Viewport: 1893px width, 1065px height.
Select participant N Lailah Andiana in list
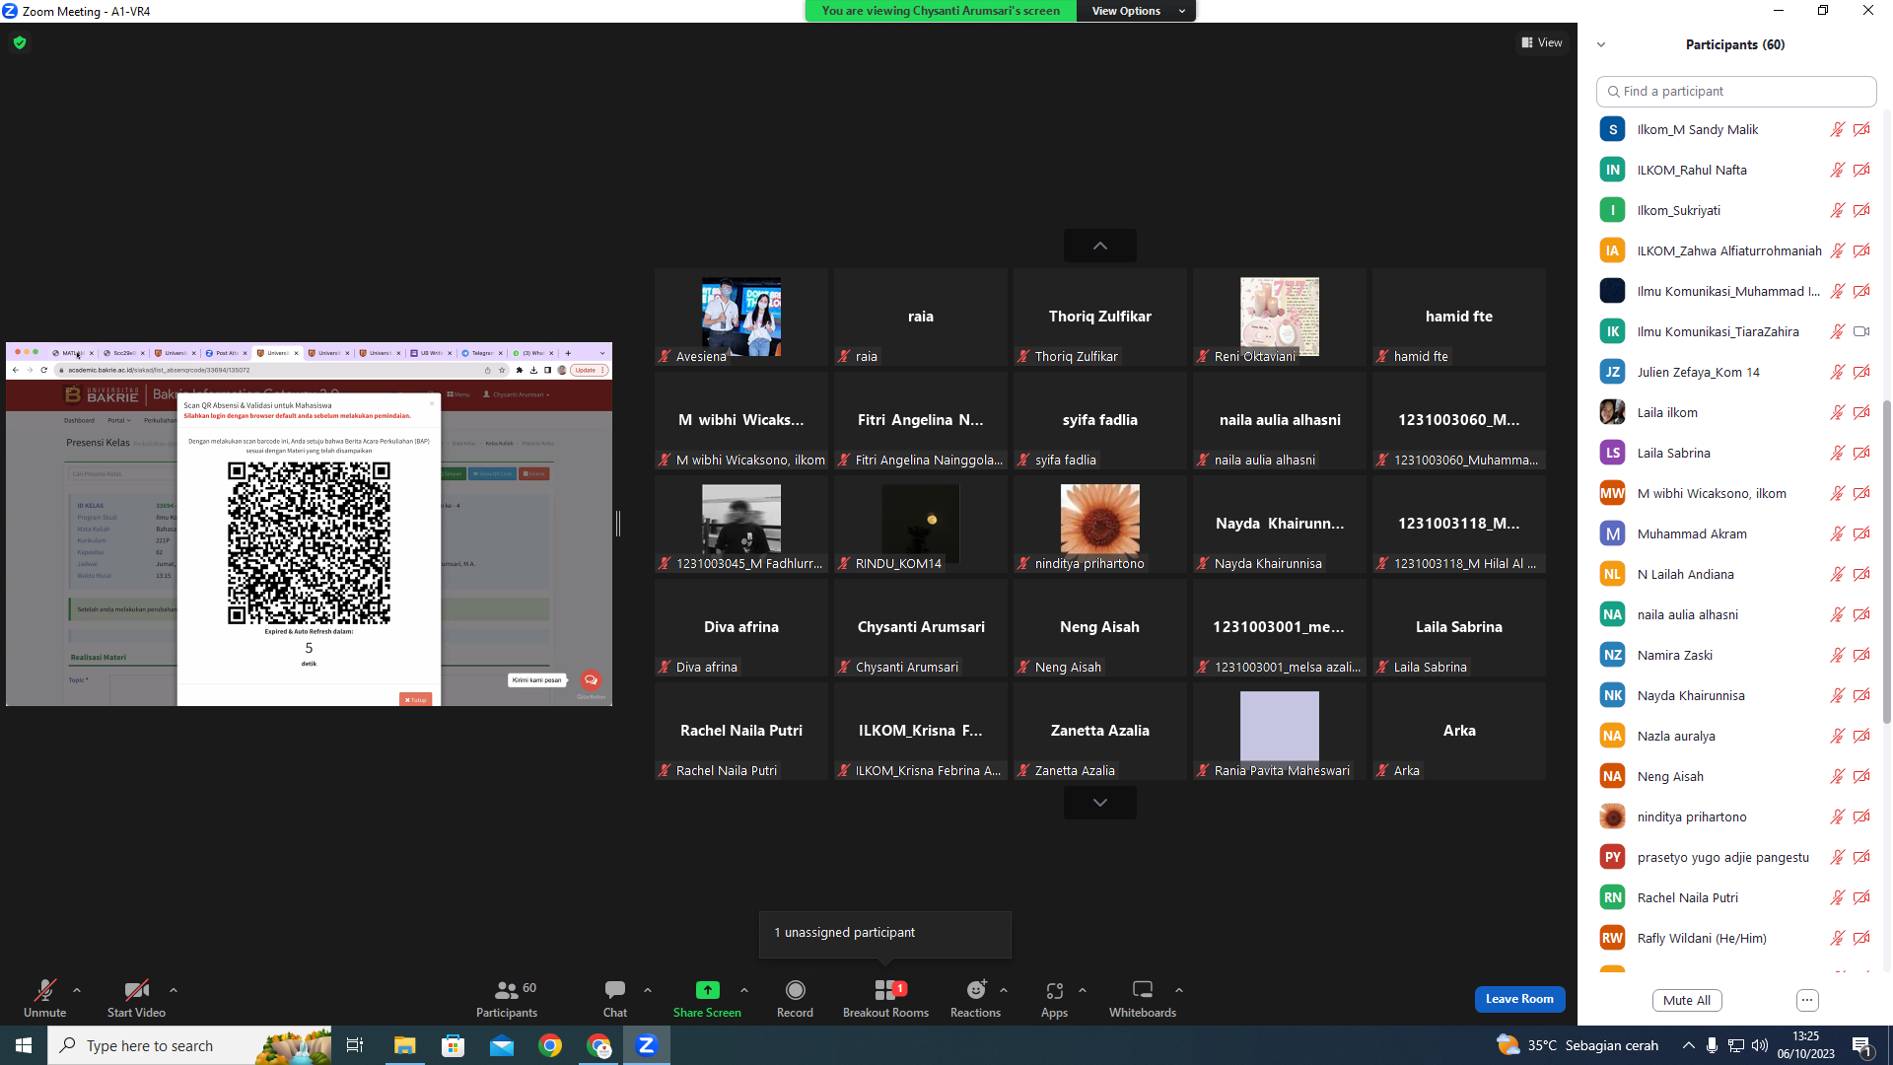[x=1735, y=574]
